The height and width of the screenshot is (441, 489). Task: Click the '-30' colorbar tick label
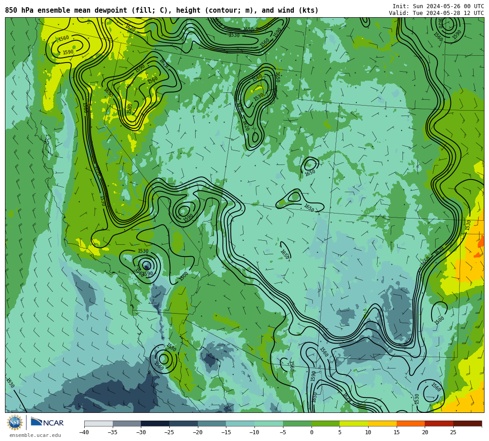click(141, 432)
